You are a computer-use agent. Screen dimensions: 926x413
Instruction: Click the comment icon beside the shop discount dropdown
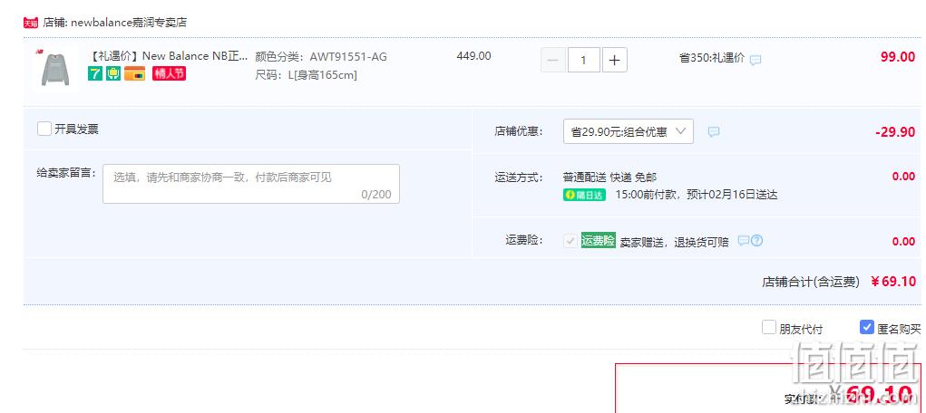click(x=714, y=131)
